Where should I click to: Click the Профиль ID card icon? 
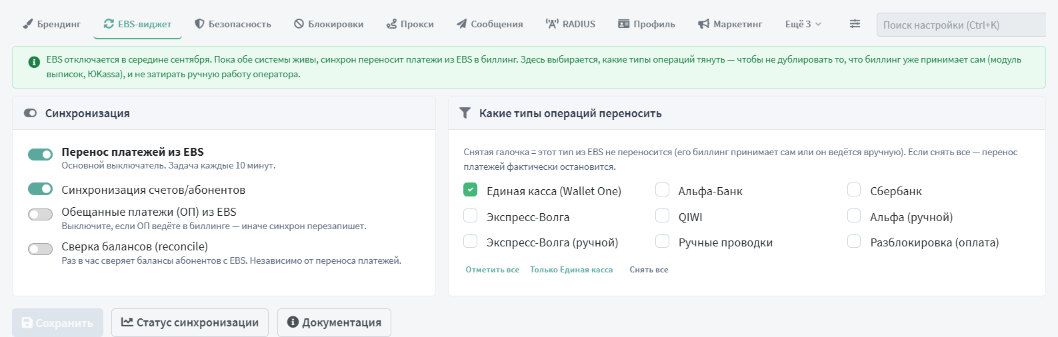point(623,24)
